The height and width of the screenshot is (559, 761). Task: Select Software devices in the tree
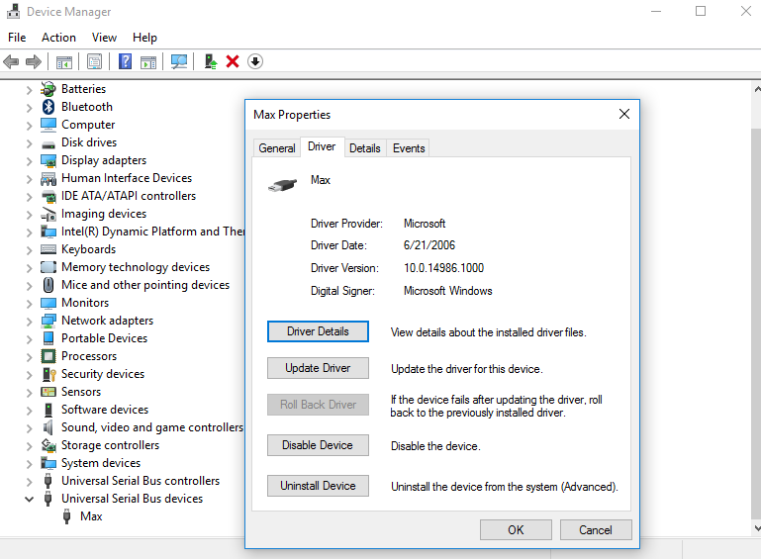coord(105,410)
